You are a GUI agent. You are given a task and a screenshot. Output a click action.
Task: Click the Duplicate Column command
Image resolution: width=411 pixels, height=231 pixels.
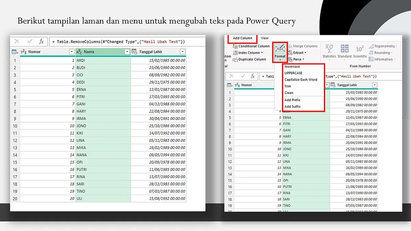tap(249, 59)
